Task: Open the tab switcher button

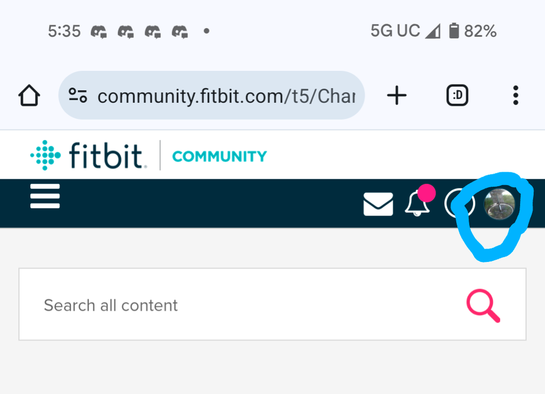Action: (457, 95)
